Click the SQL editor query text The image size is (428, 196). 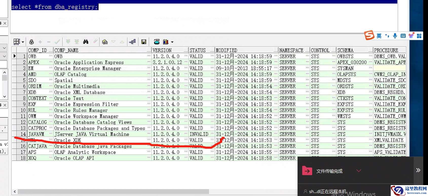(54, 7)
